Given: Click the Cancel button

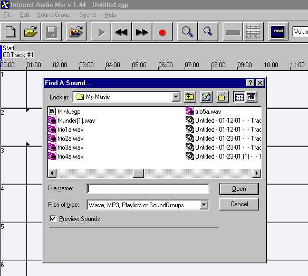Looking at the screenshot, I should [239, 204].
